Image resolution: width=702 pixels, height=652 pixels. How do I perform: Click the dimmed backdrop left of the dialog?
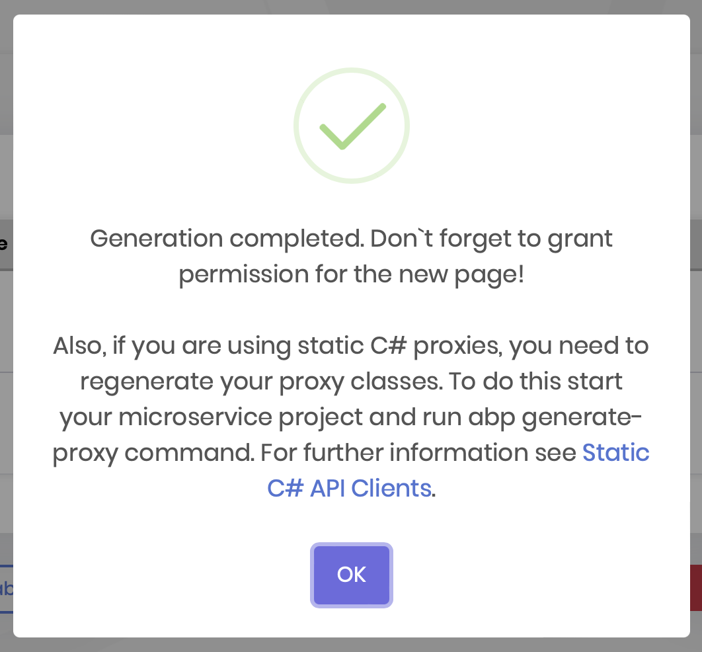(6, 331)
